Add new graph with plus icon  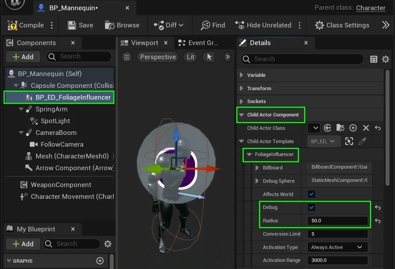tap(100, 261)
